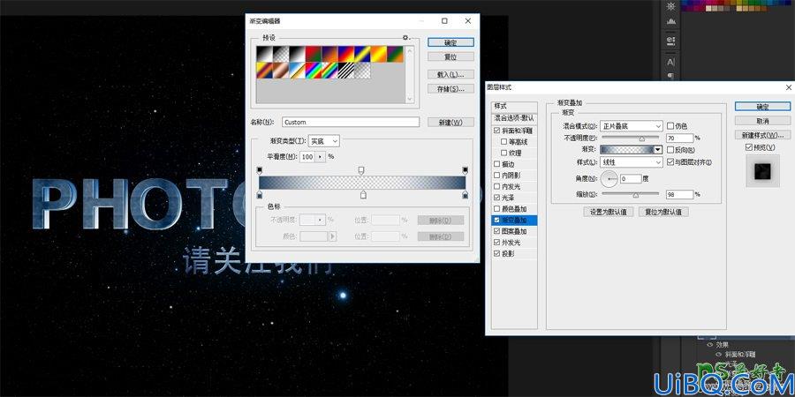Select the orange-yellow-orange gradient preset
The height and width of the screenshot is (397, 795).
[379, 54]
